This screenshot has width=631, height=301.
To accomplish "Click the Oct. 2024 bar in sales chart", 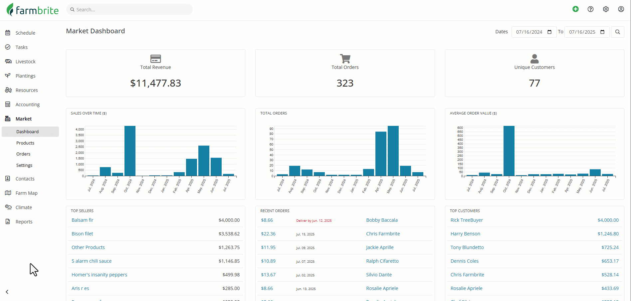I will click(x=130, y=151).
